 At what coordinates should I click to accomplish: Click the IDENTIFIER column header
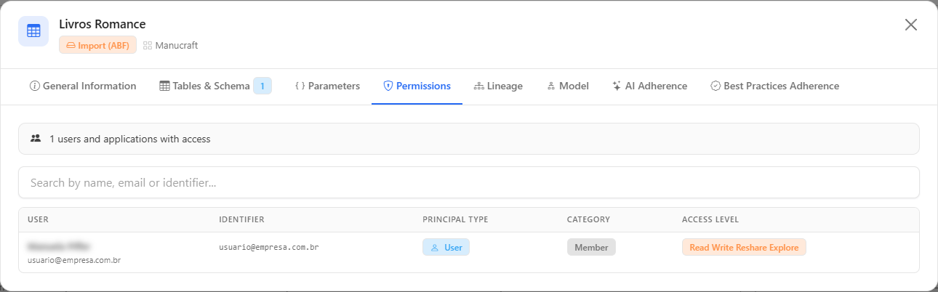241,219
